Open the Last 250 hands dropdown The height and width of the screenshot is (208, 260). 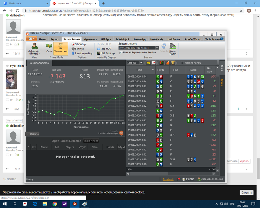pyautogui.click(x=141, y=63)
